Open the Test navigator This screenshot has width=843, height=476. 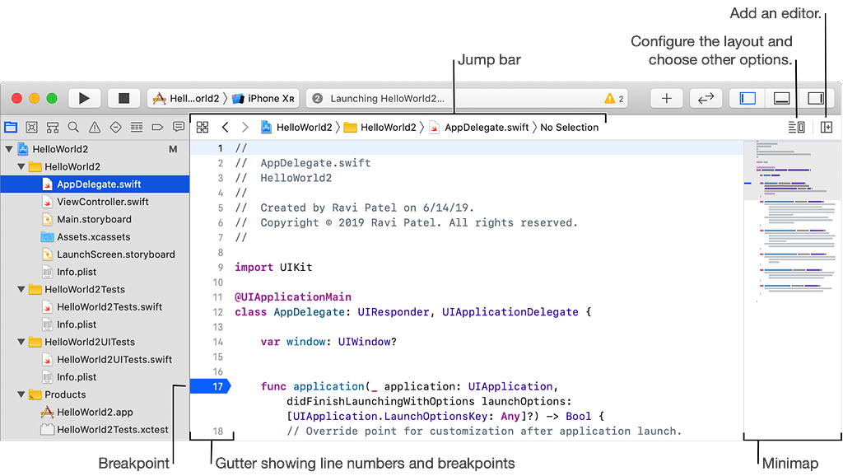(x=115, y=128)
